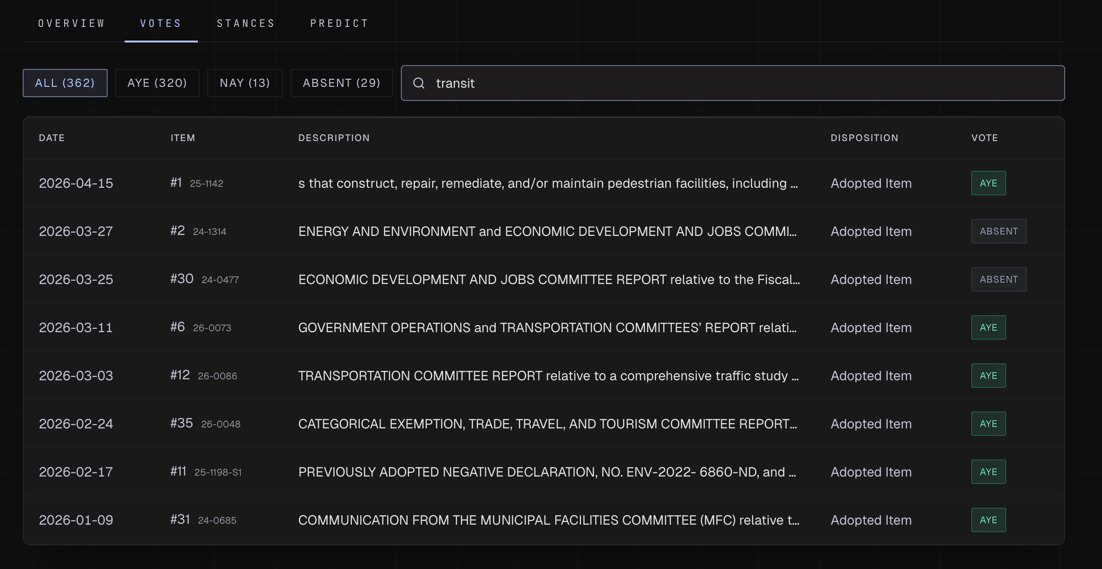This screenshot has width=1102, height=569.
Task: Select the Votes tab
Action: (x=161, y=23)
